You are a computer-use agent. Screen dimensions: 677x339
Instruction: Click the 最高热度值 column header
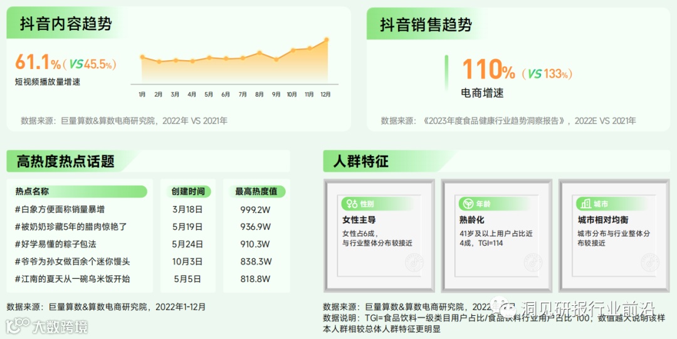click(256, 191)
